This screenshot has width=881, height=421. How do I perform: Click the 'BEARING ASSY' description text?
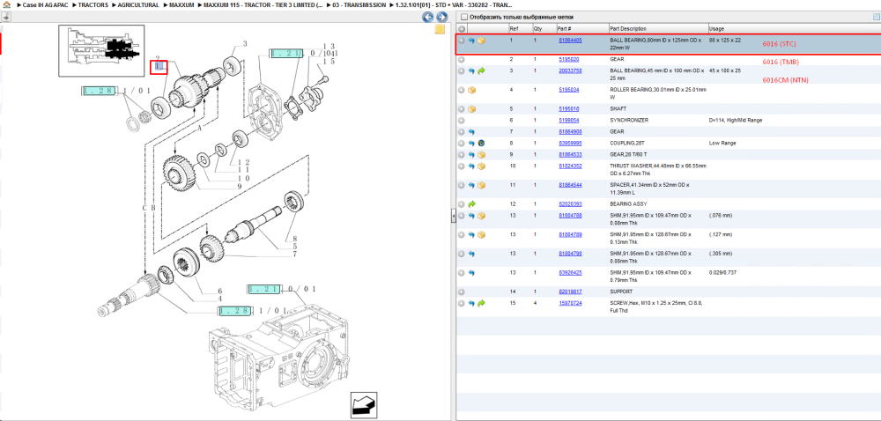tap(627, 204)
